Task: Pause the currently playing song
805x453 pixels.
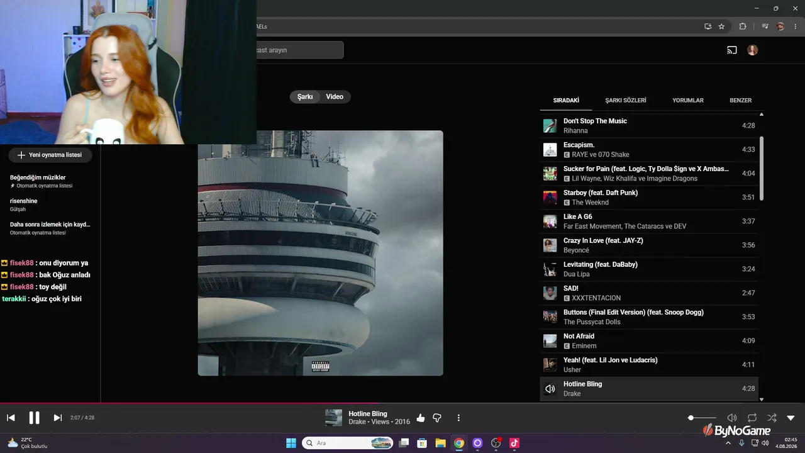Action: tap(34, 418)
